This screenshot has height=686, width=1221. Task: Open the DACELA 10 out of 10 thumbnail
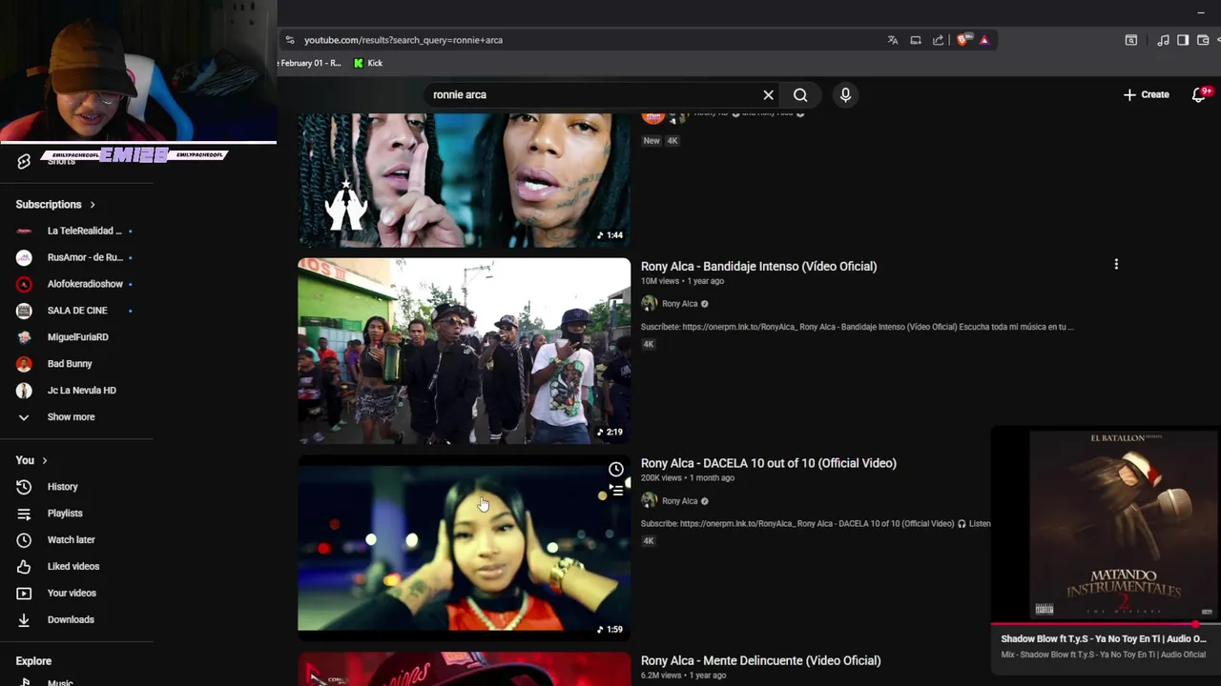[x=464, y=548]
